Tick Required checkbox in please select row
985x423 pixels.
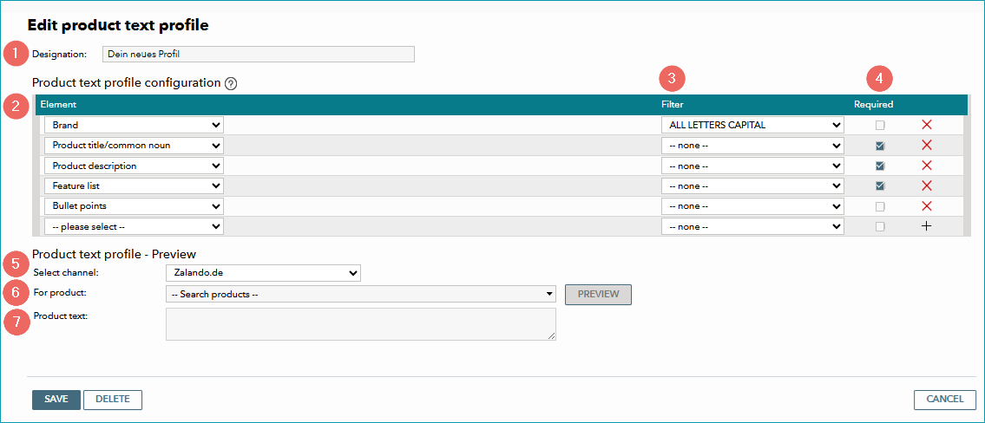tap(880, 226)
